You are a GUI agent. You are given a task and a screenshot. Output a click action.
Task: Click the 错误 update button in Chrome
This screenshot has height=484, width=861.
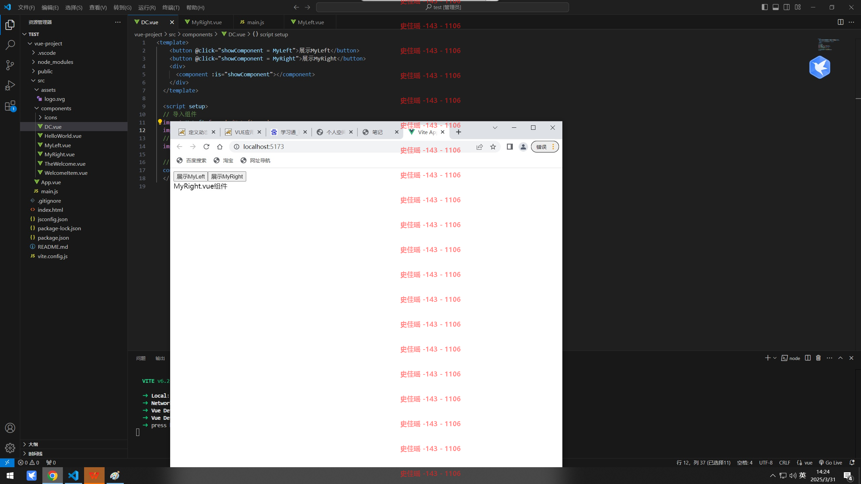coord(545,147)
